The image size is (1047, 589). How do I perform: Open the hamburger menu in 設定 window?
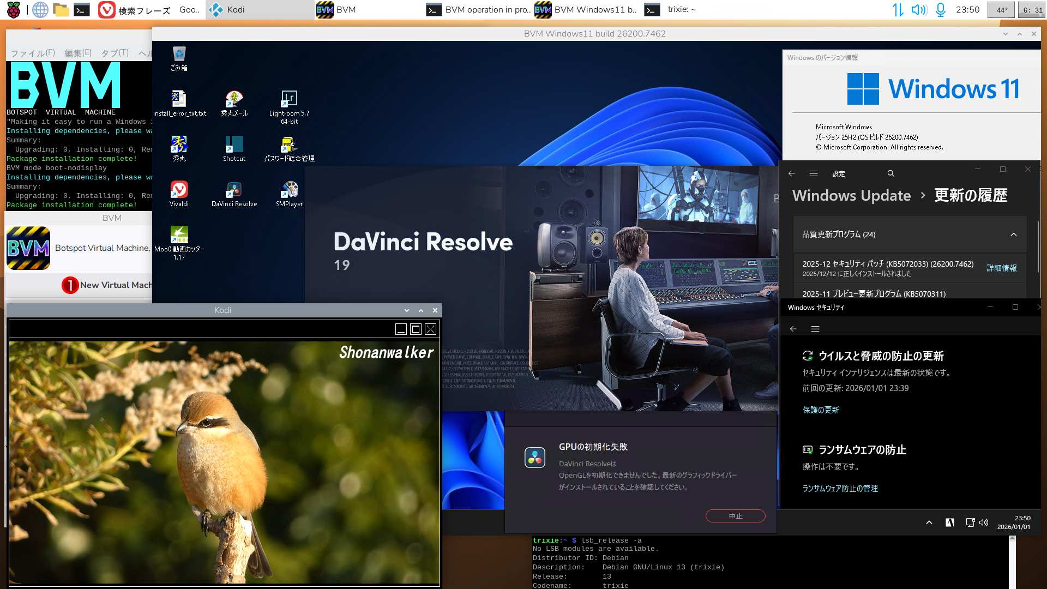814,173
